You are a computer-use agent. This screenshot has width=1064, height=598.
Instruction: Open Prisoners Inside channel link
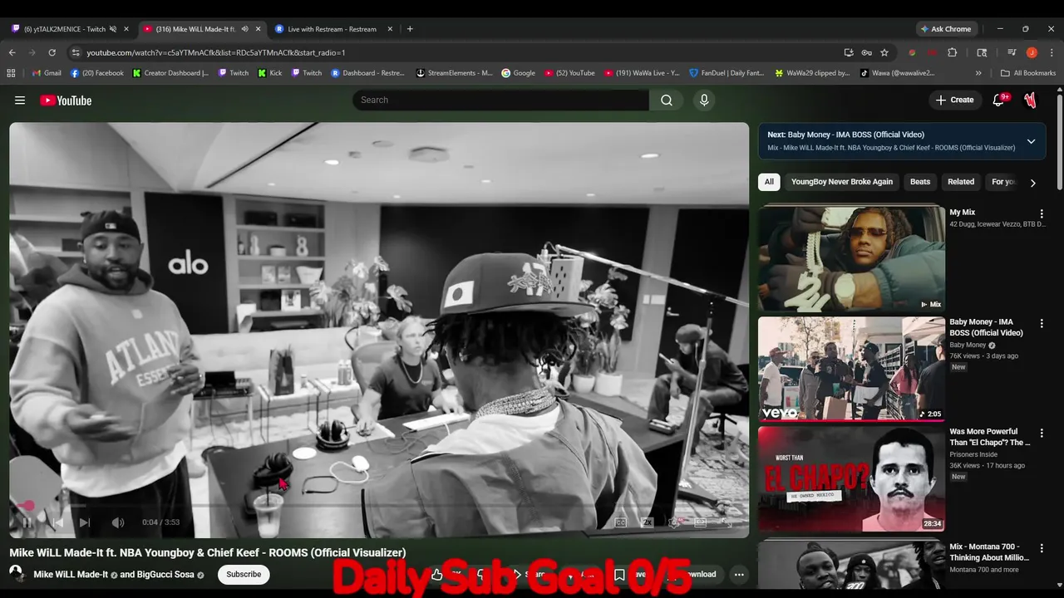pyautogui.click(x=977, y=454)
